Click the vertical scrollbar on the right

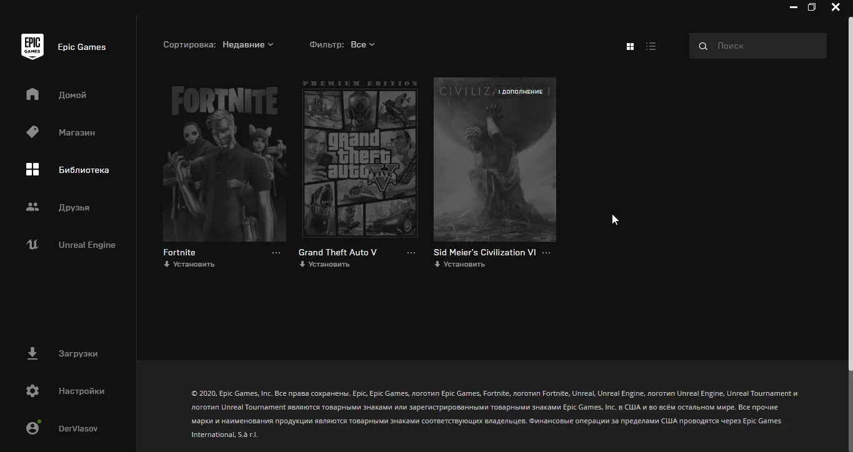pyautogui.click(x=850, y=193)
